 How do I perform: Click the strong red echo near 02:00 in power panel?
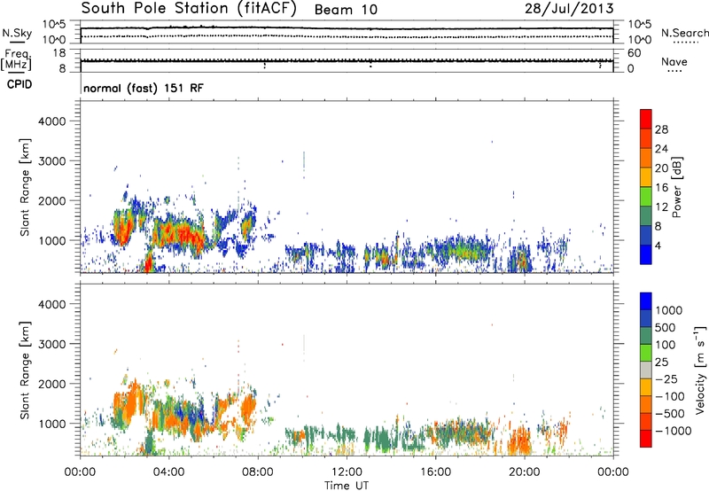pyautogui.click(x=122, y=230)
